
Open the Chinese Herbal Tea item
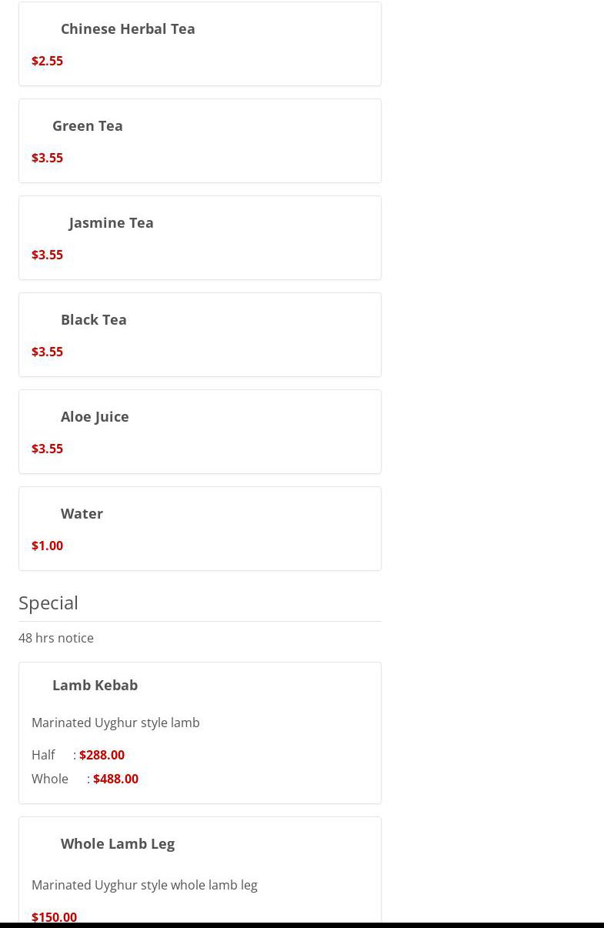coord(128,28)
